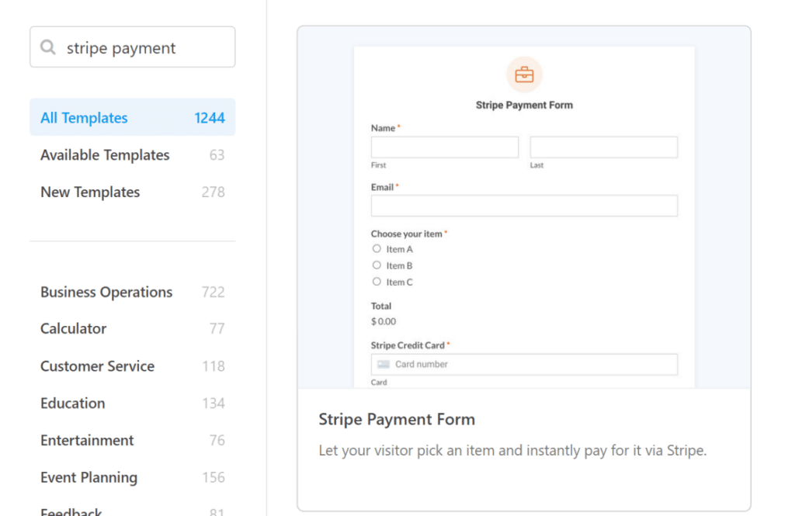Image resolution: width=795 pixels, height=516 pixels.
Task: Click the First name field in preview
Action: tap(444, 147)
